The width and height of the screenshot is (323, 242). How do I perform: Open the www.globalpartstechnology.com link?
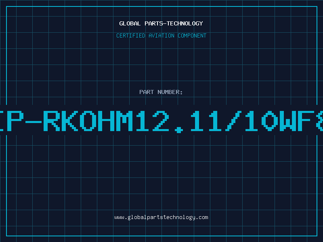point(161,217)
